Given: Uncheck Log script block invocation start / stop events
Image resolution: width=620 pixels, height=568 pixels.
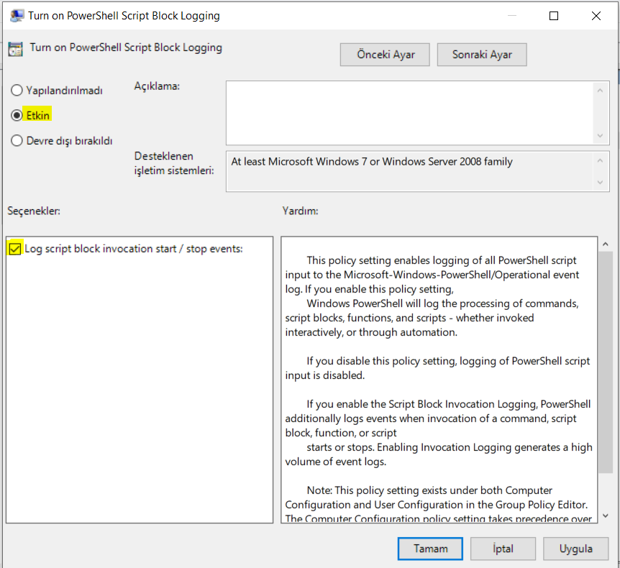Looking at the screenshot, I should coord(15,247).
